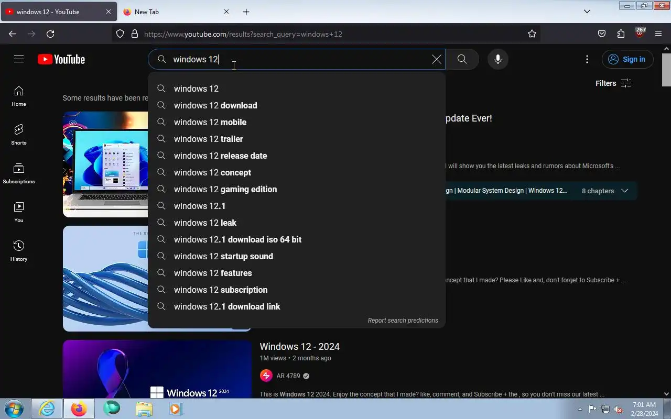The width and height of the screenshot is (671, 419).
Task: Clear the search box with the X
Action: (436, 59)
